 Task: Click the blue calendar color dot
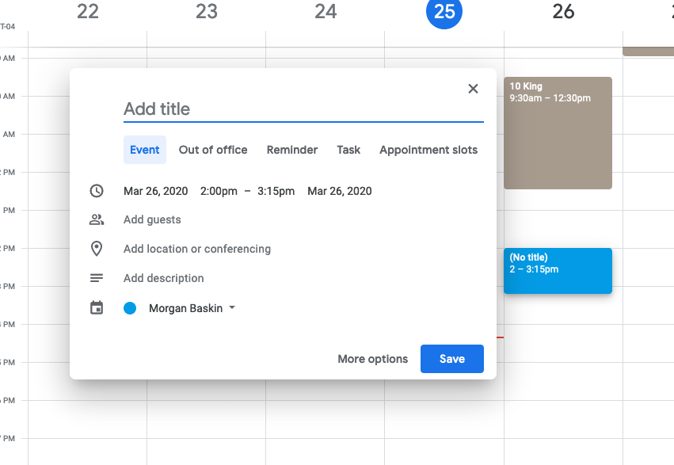[130, 308]
